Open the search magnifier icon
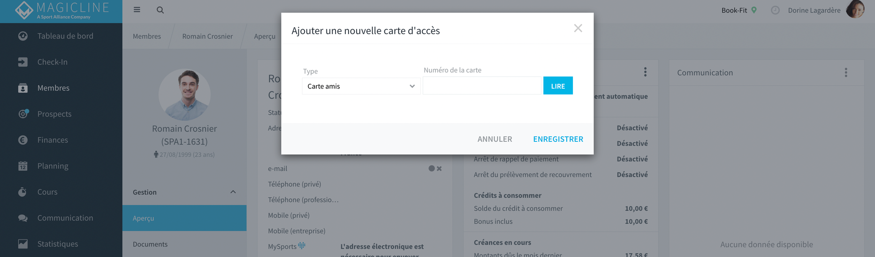 click(160, 10)
